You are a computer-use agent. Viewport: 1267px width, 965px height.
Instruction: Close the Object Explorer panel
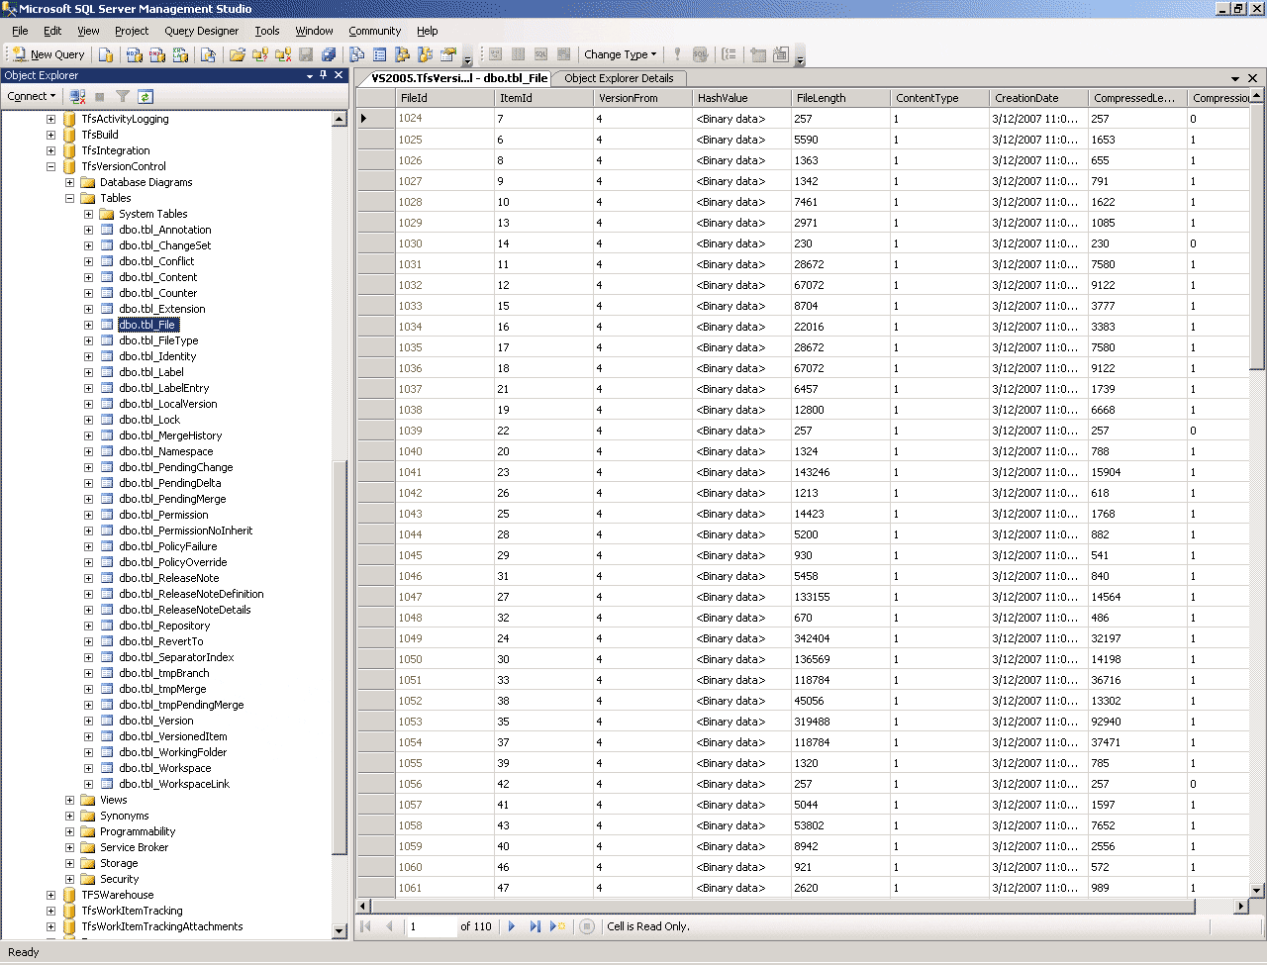point(339,75)
